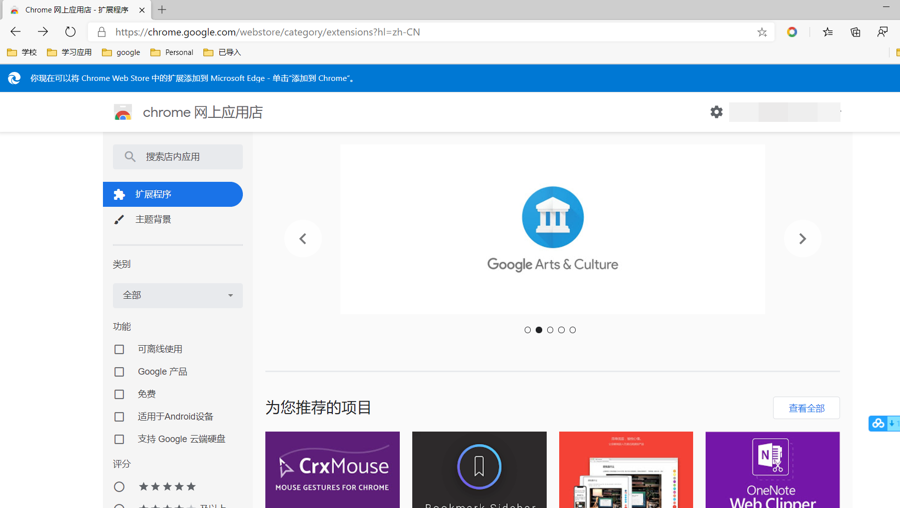Open the 主题背景 (Themes) section
The image size is (900, 508).
point(153,219)
